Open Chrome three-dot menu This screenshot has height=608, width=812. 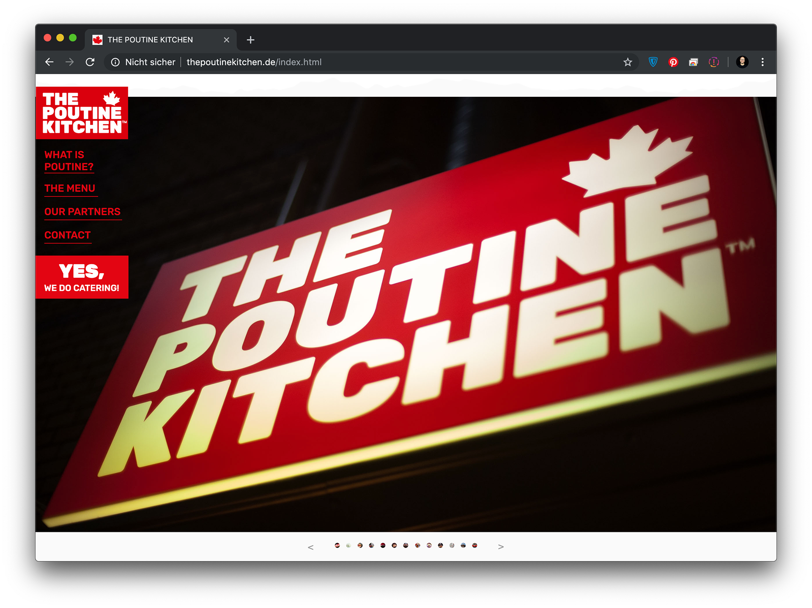coord(763,62)
